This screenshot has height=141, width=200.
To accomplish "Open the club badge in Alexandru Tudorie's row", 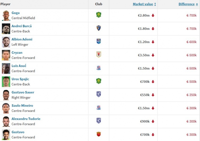I will pyautogui.click(x=99, y=121).
